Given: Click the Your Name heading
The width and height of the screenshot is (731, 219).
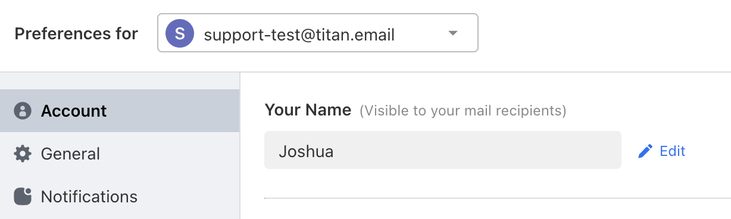Looking at the screenshot, I should [x=308, y=110].
